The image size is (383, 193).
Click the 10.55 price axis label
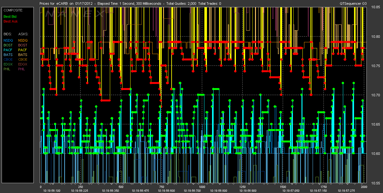click(375, 183)
